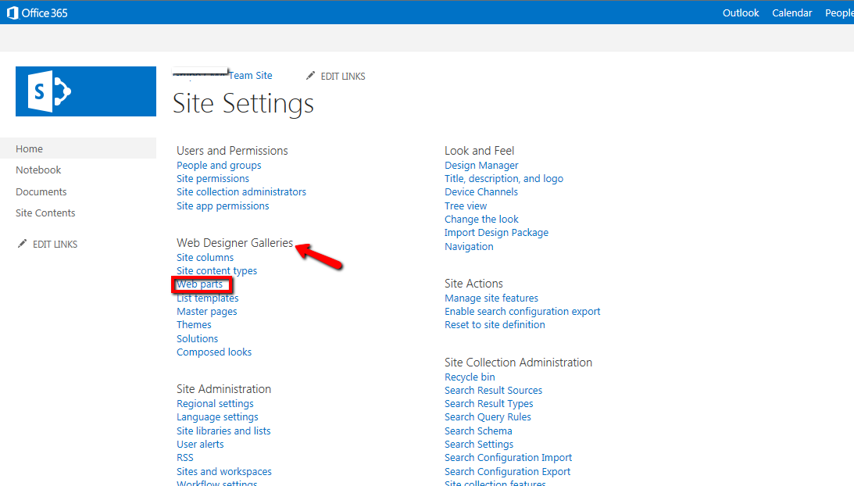This screenshot has height=486, width=854.
Task: Open Site Contents in left navigation
Action: tap(45, 213)
